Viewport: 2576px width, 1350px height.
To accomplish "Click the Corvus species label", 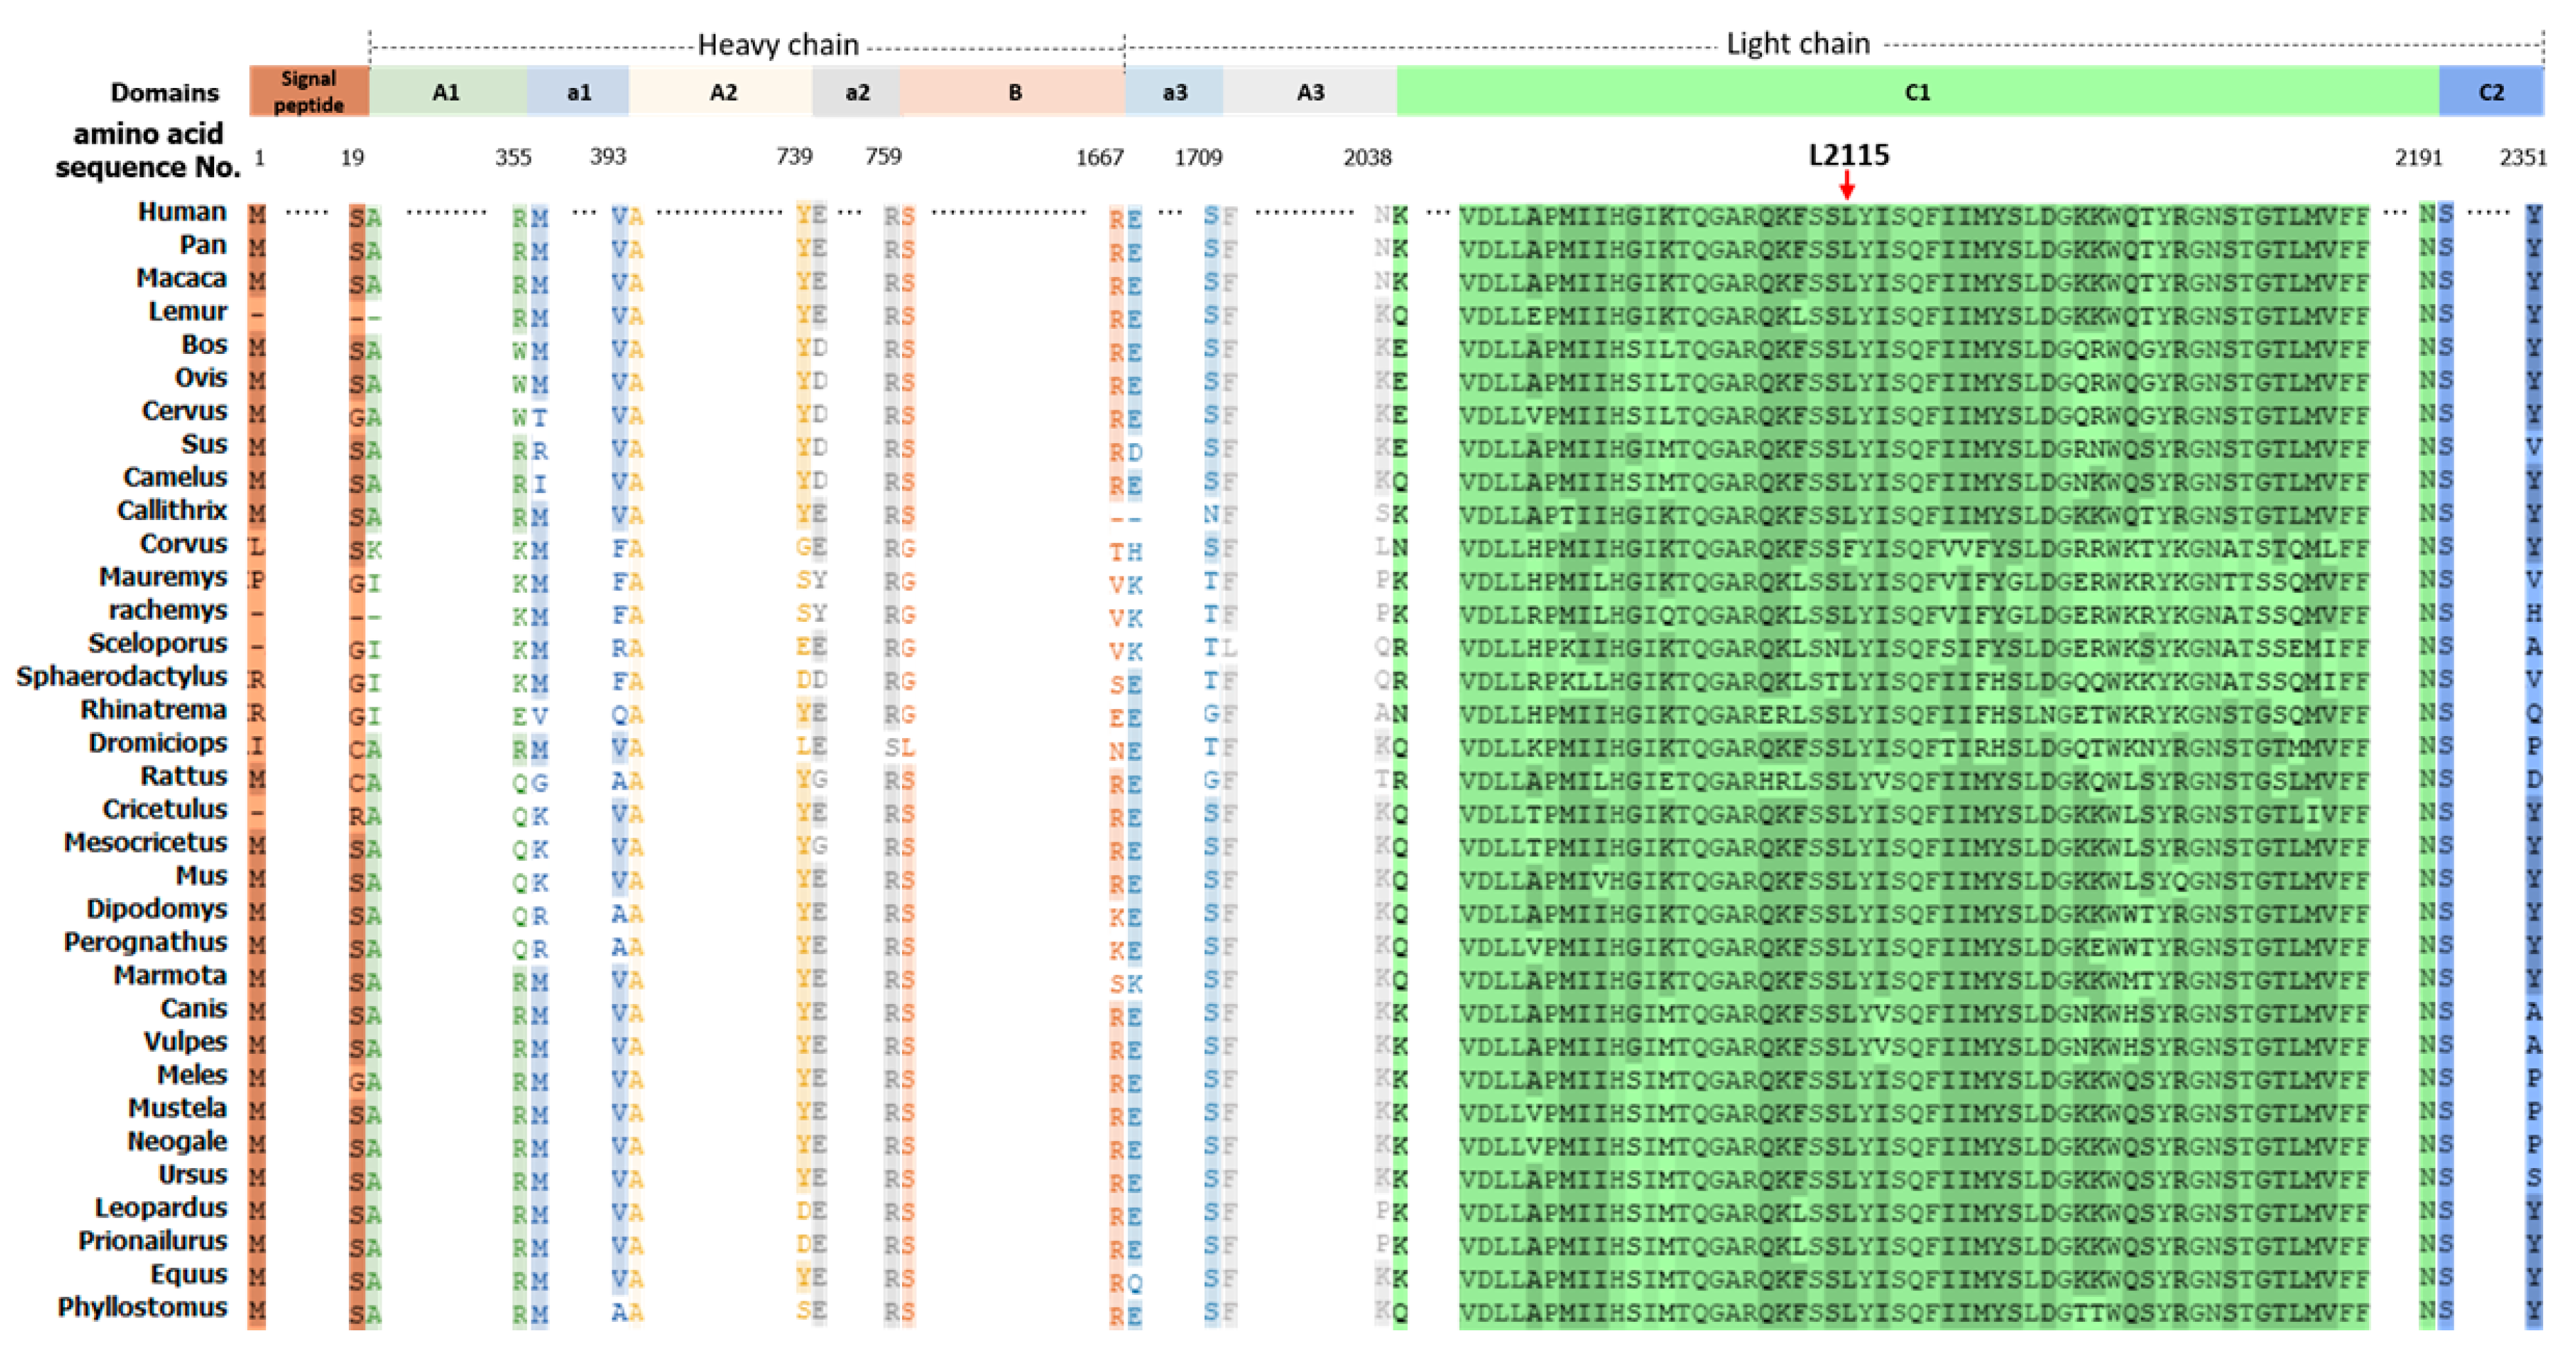I will [183, 544].
